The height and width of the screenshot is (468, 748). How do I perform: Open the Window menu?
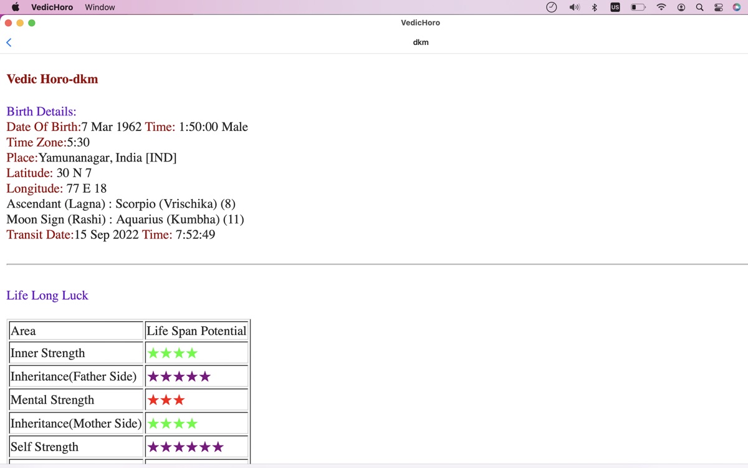pos(100,7)
